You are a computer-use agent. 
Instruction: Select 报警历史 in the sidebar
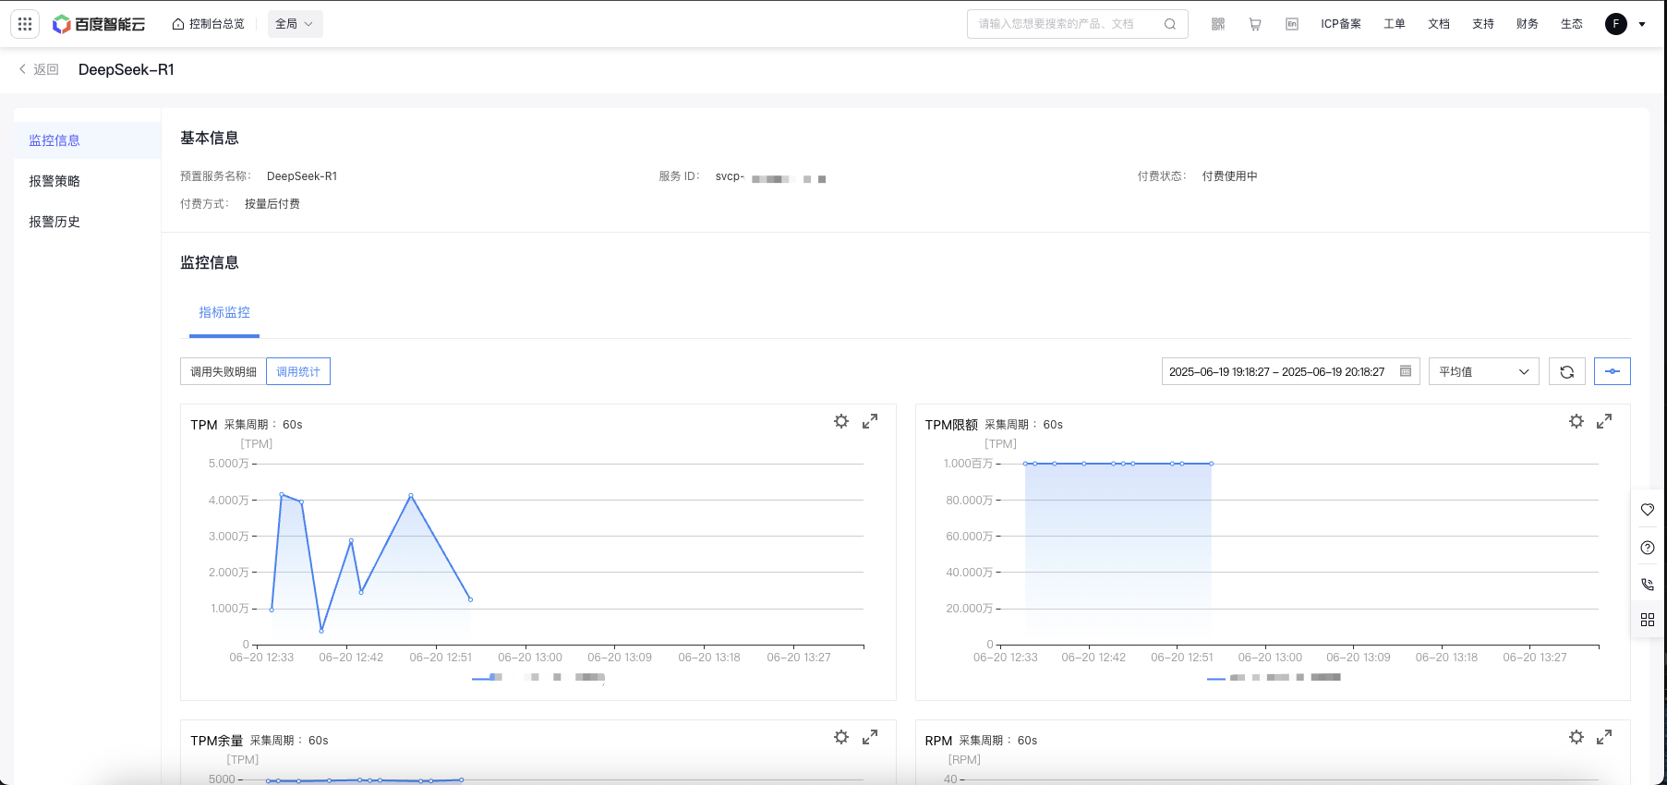87,222
